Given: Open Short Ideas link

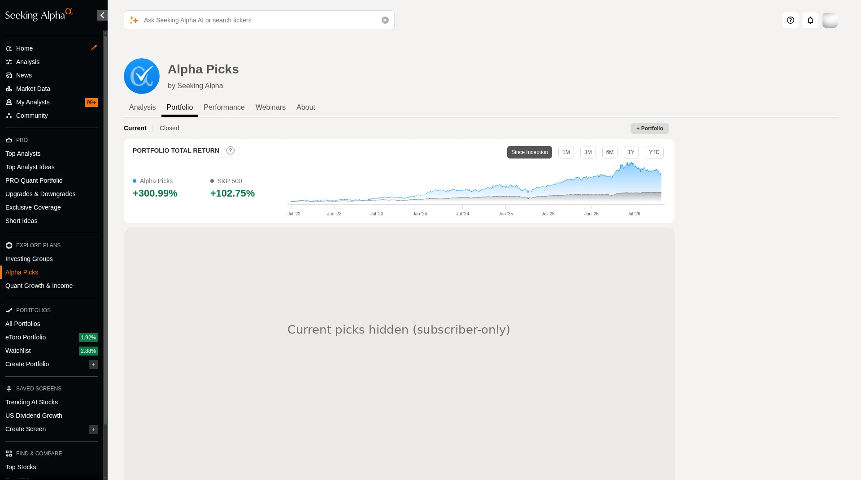Looking at the screenshot, I should (x=22, y=221).
